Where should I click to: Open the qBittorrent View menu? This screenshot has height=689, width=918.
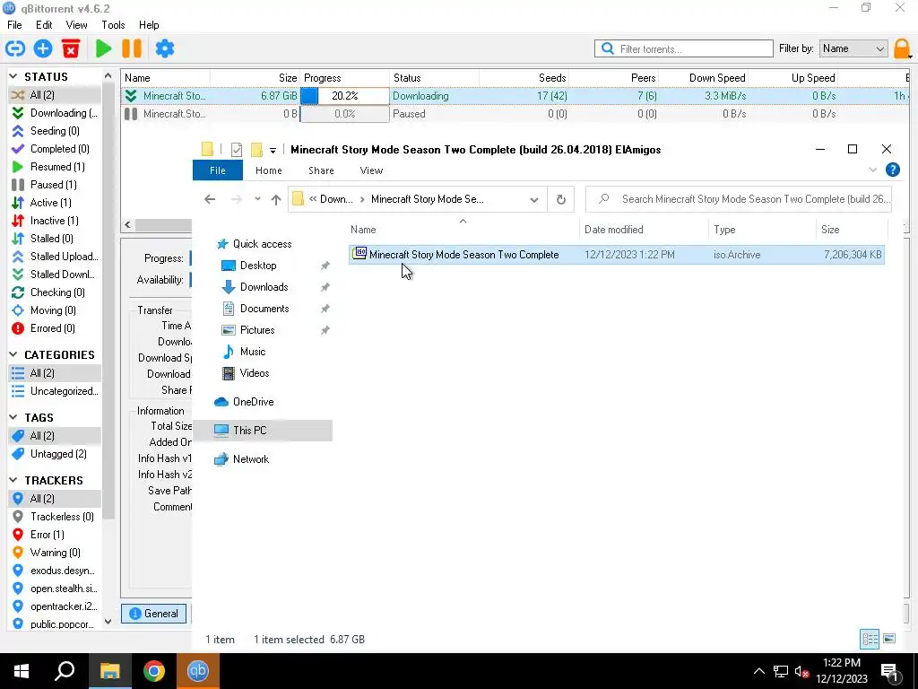77,25
